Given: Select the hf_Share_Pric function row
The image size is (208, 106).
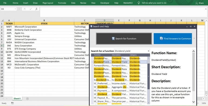Looking at the screenshot, I should (120, 101).
